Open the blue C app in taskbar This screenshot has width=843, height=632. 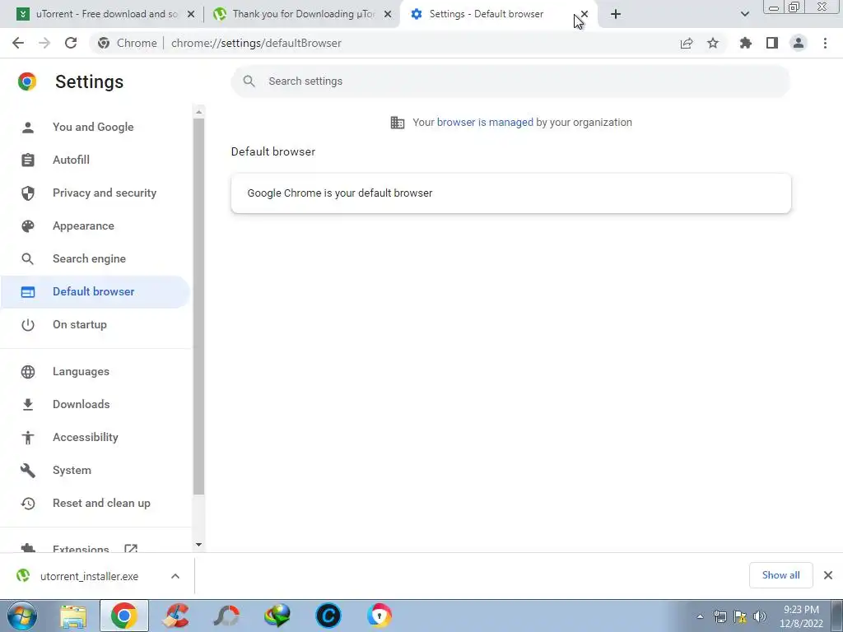(x=328, y=616)
